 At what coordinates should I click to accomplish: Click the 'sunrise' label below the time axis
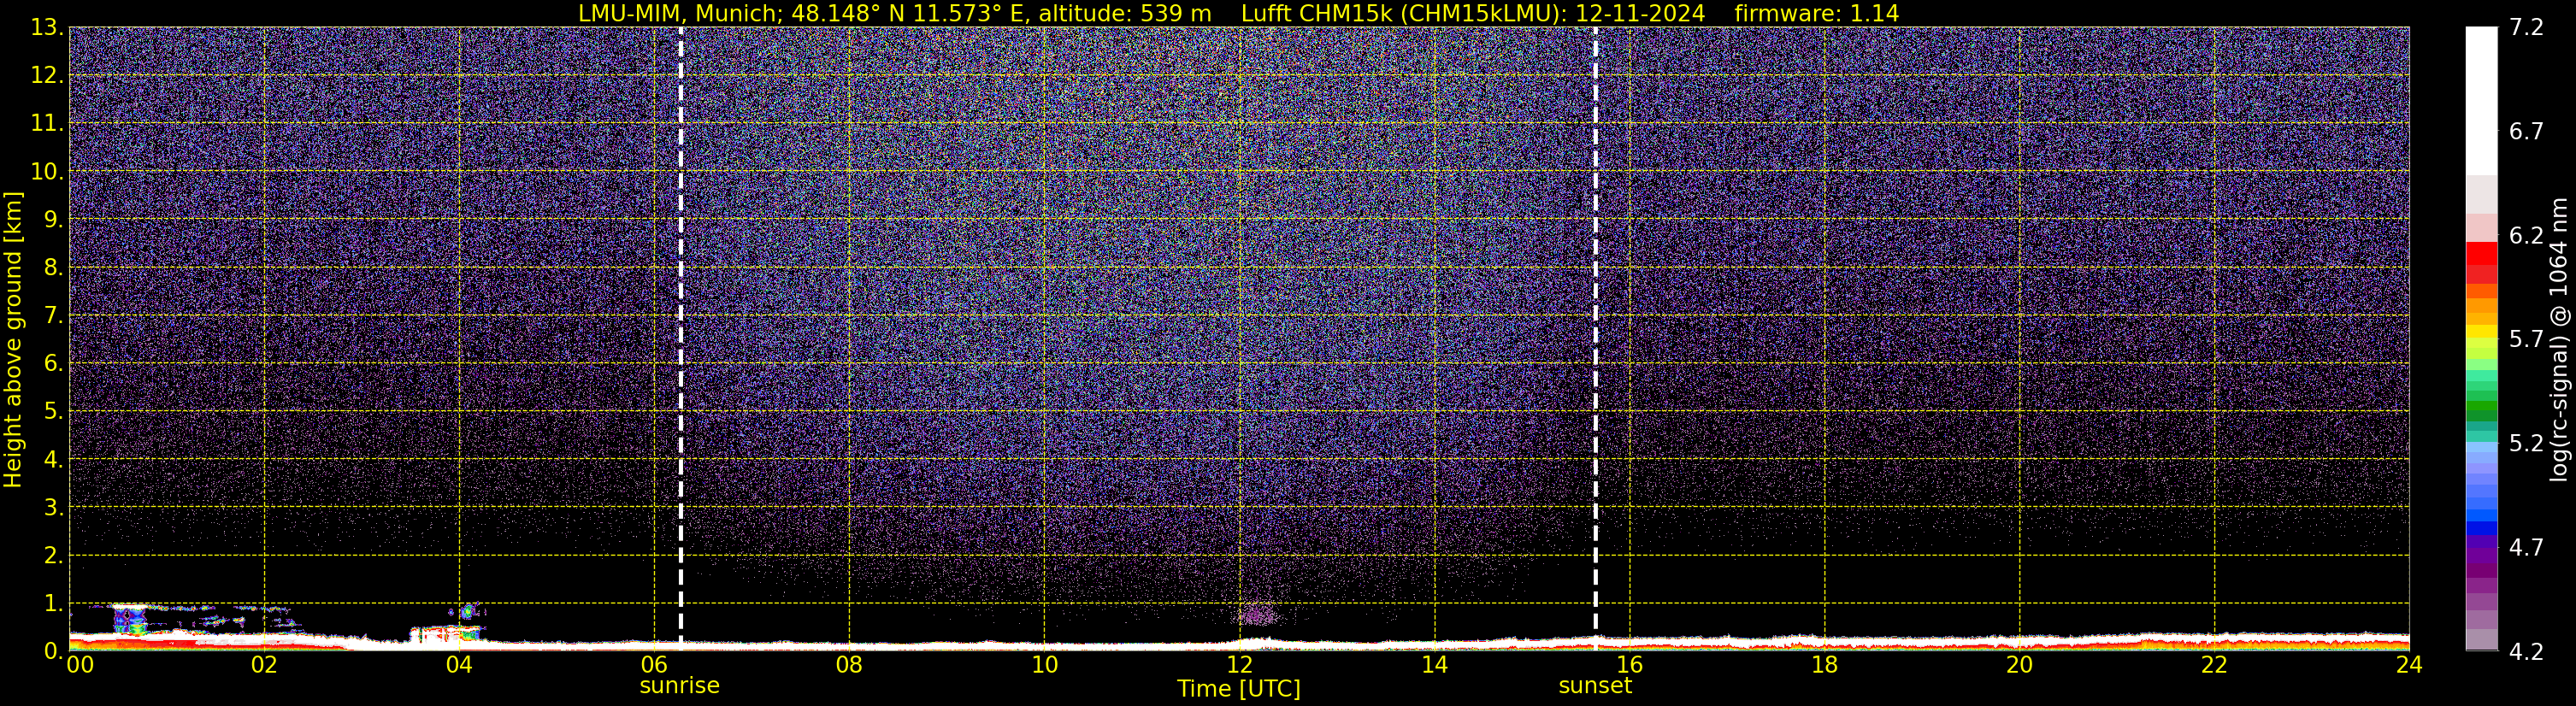[679, 686]
